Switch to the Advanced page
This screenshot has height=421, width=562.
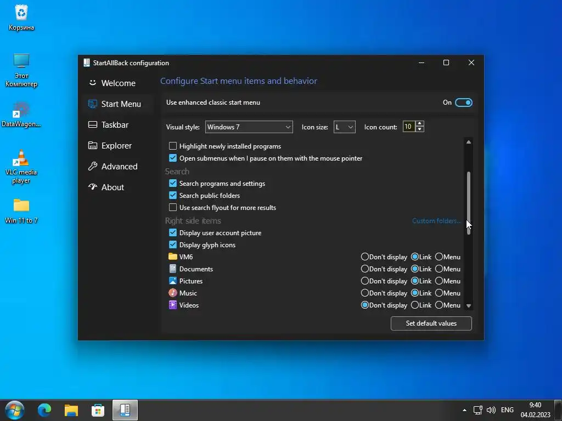[119, 166]
